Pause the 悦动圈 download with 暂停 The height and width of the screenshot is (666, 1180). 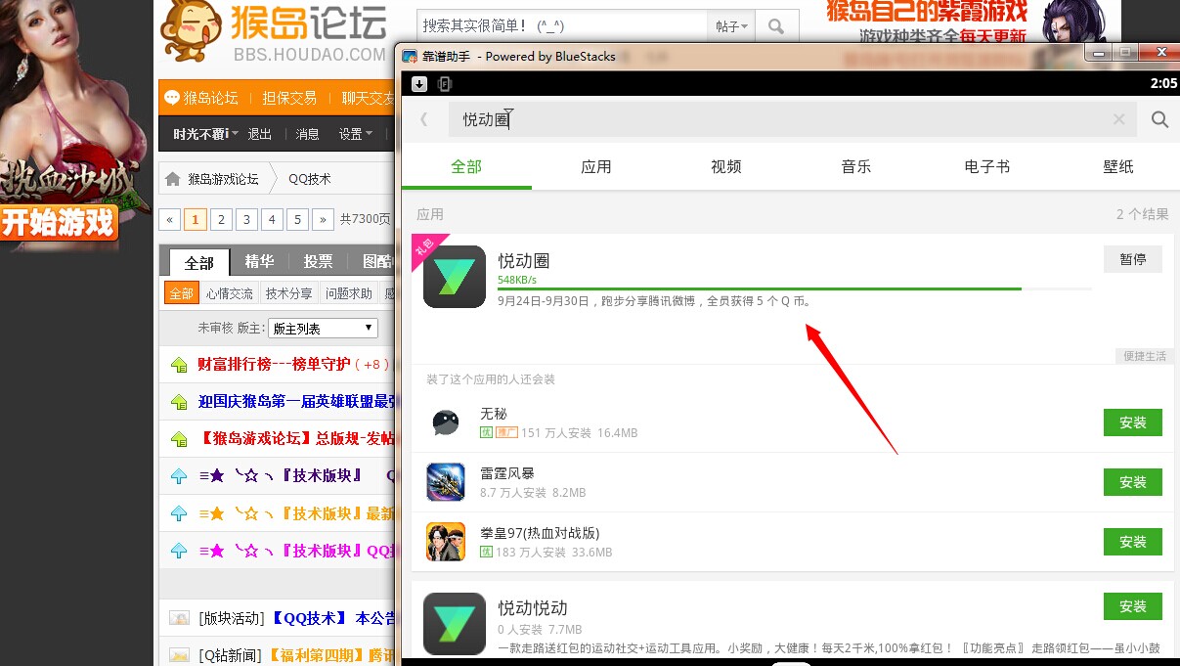tap(1133, 259)
